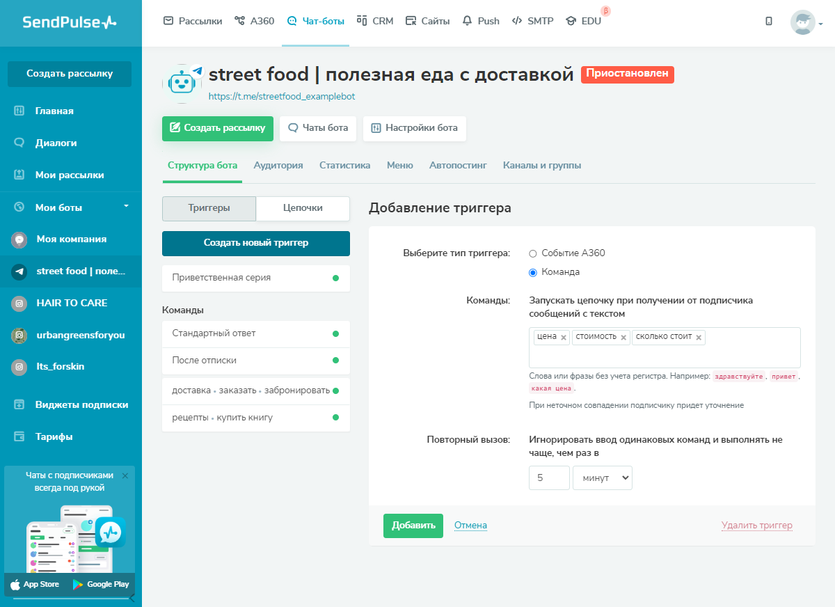
Task: Open the SMTP top menu
Action: click(532, 21)
